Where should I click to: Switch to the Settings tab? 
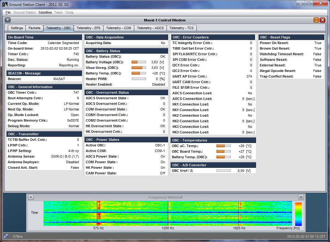[16, 28]
